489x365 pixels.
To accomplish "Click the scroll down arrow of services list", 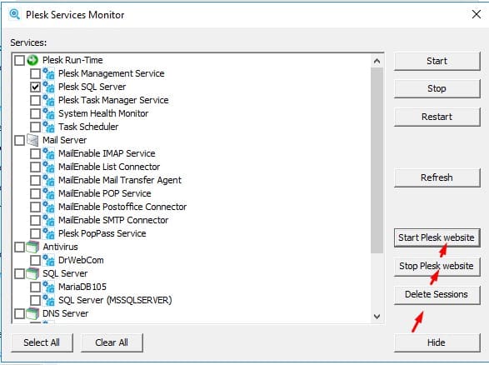I will pos(377,317).
